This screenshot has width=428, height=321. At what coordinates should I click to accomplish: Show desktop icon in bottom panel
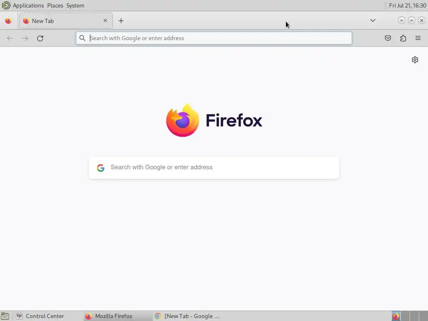[x=5, y=316]
